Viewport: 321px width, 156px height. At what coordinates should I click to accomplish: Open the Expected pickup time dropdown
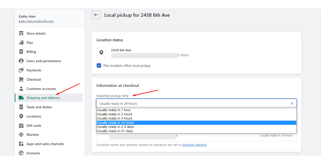point(196,103)
